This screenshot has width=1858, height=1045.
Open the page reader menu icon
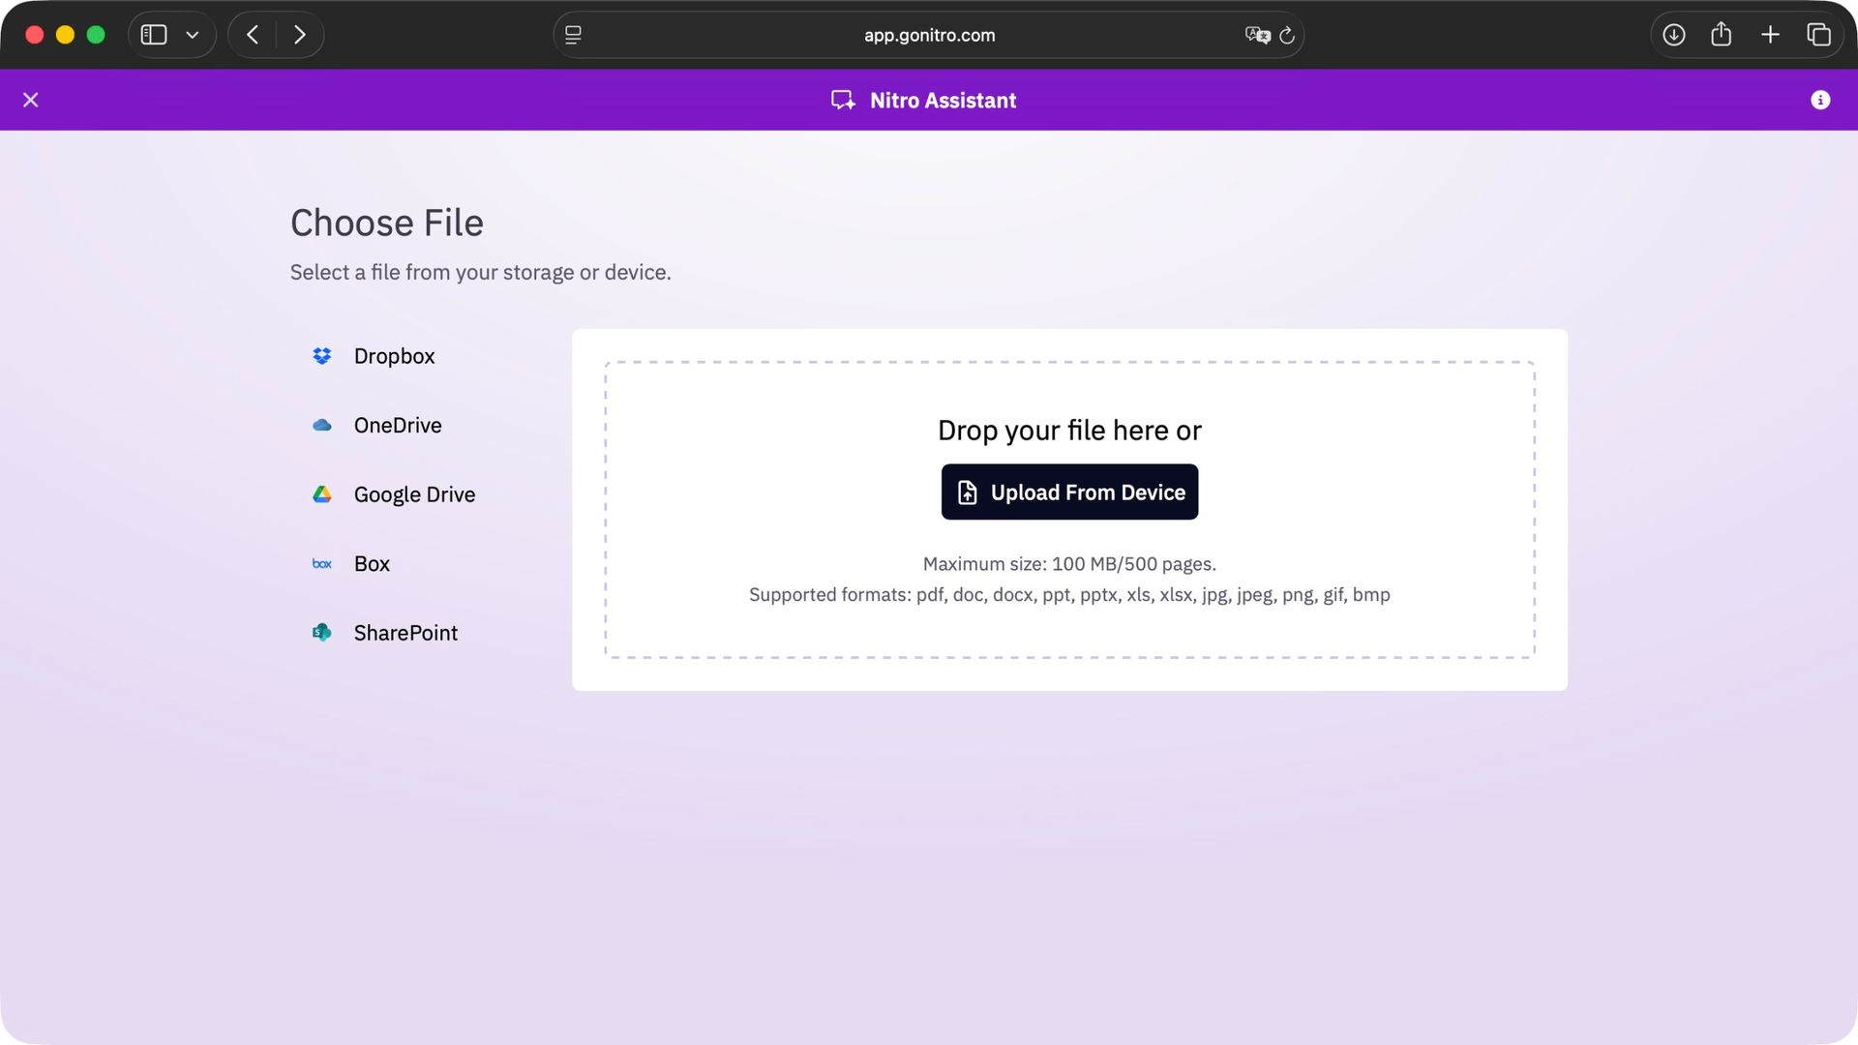pyautogui.click(x=573, y=35)
